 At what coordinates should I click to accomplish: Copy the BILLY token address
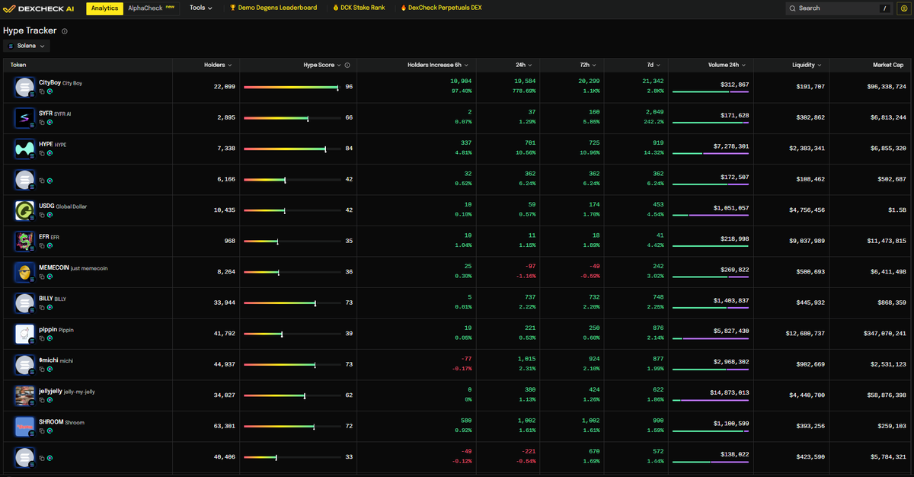[x=42, y=306]
